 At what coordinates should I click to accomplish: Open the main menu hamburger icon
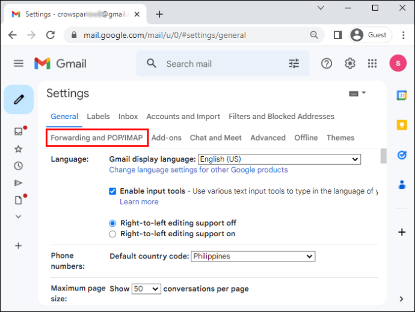click(19, 63)
